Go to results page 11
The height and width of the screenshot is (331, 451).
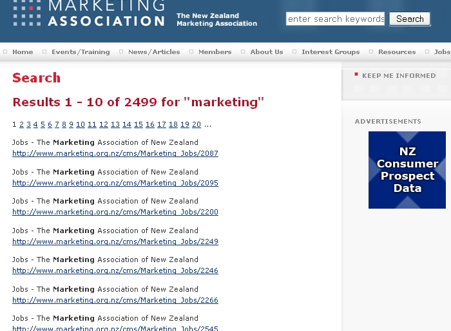91,124
